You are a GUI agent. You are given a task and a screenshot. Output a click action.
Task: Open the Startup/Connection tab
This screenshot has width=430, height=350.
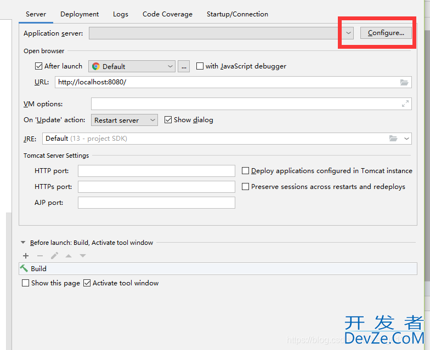237,14
